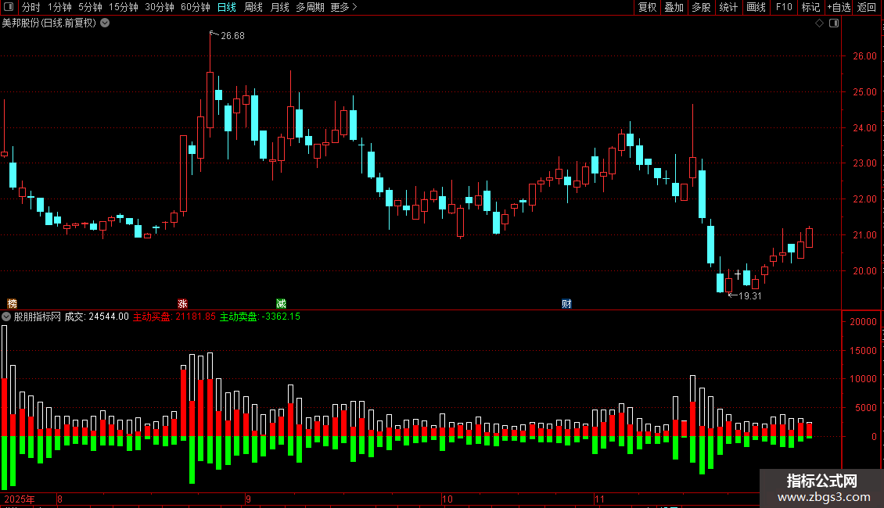The width and height of the screenshot is (884, 508).
Task: Open the 多周期 multi-period view
Action: click(x=310, y=7)
